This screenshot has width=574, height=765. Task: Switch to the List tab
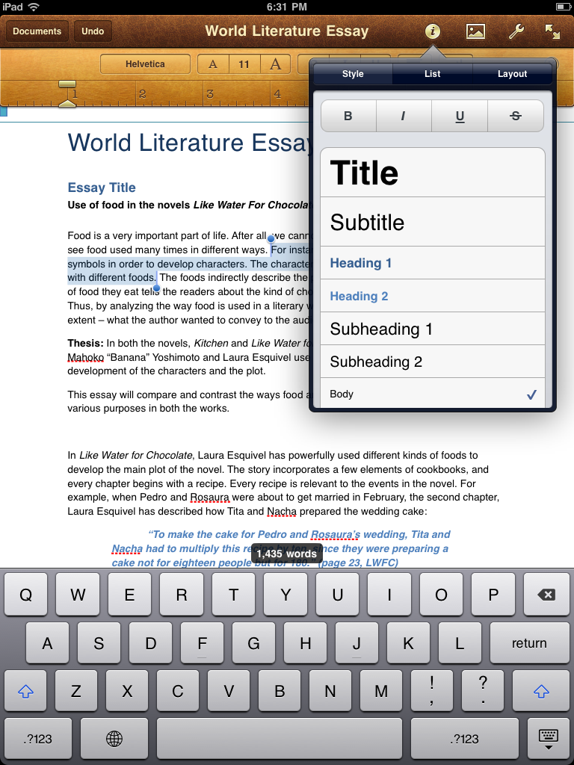[x=433, y=74]
